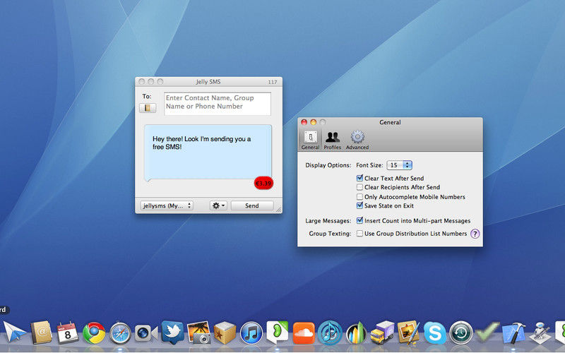Open iPhoto in the Dock

199,333
